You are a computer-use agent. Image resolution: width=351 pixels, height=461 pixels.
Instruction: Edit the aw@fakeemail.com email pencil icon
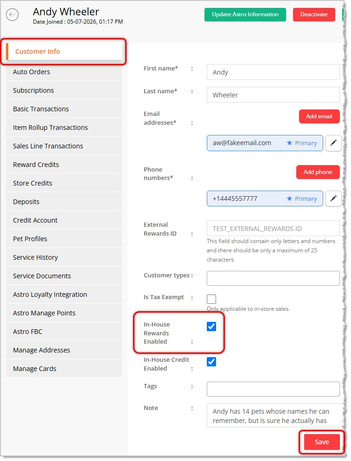click(333, 143)
